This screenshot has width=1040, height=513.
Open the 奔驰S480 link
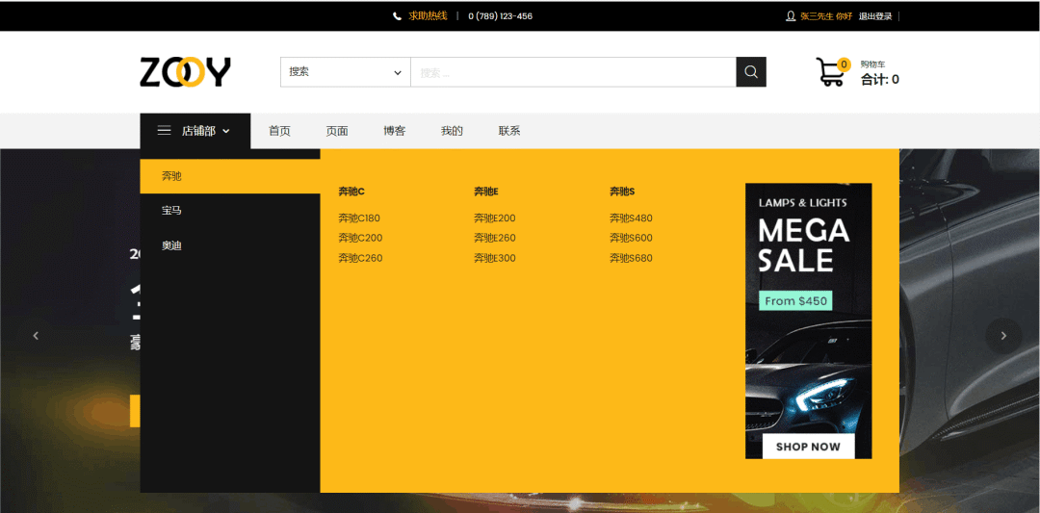coord(631,218)
